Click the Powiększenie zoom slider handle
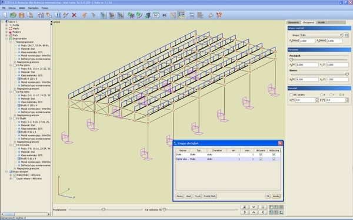This screenshot has width=353, height=220. 104,209
